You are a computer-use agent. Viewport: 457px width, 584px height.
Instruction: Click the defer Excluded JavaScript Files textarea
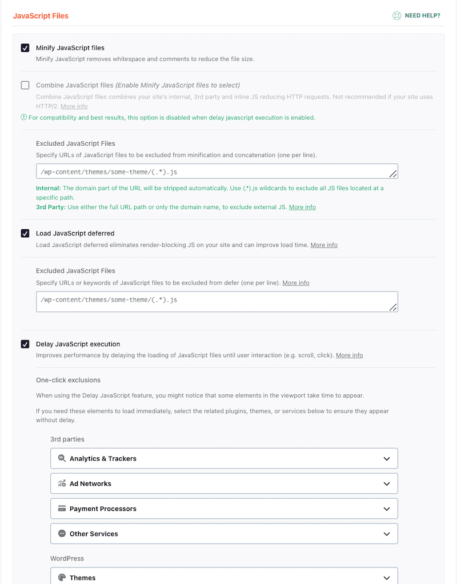(216, 301)
